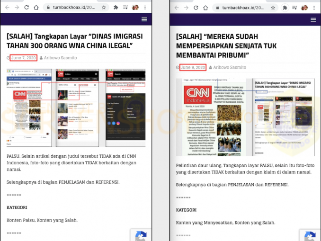Go forward in the left browser window
321x241 pixels.
[x=17, y=8]
